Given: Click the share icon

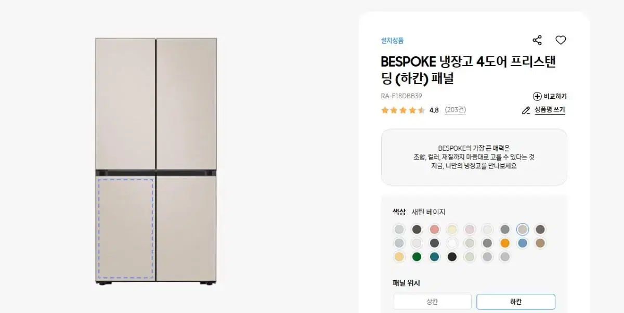Looking at the screenshot, I should point(537,40).
